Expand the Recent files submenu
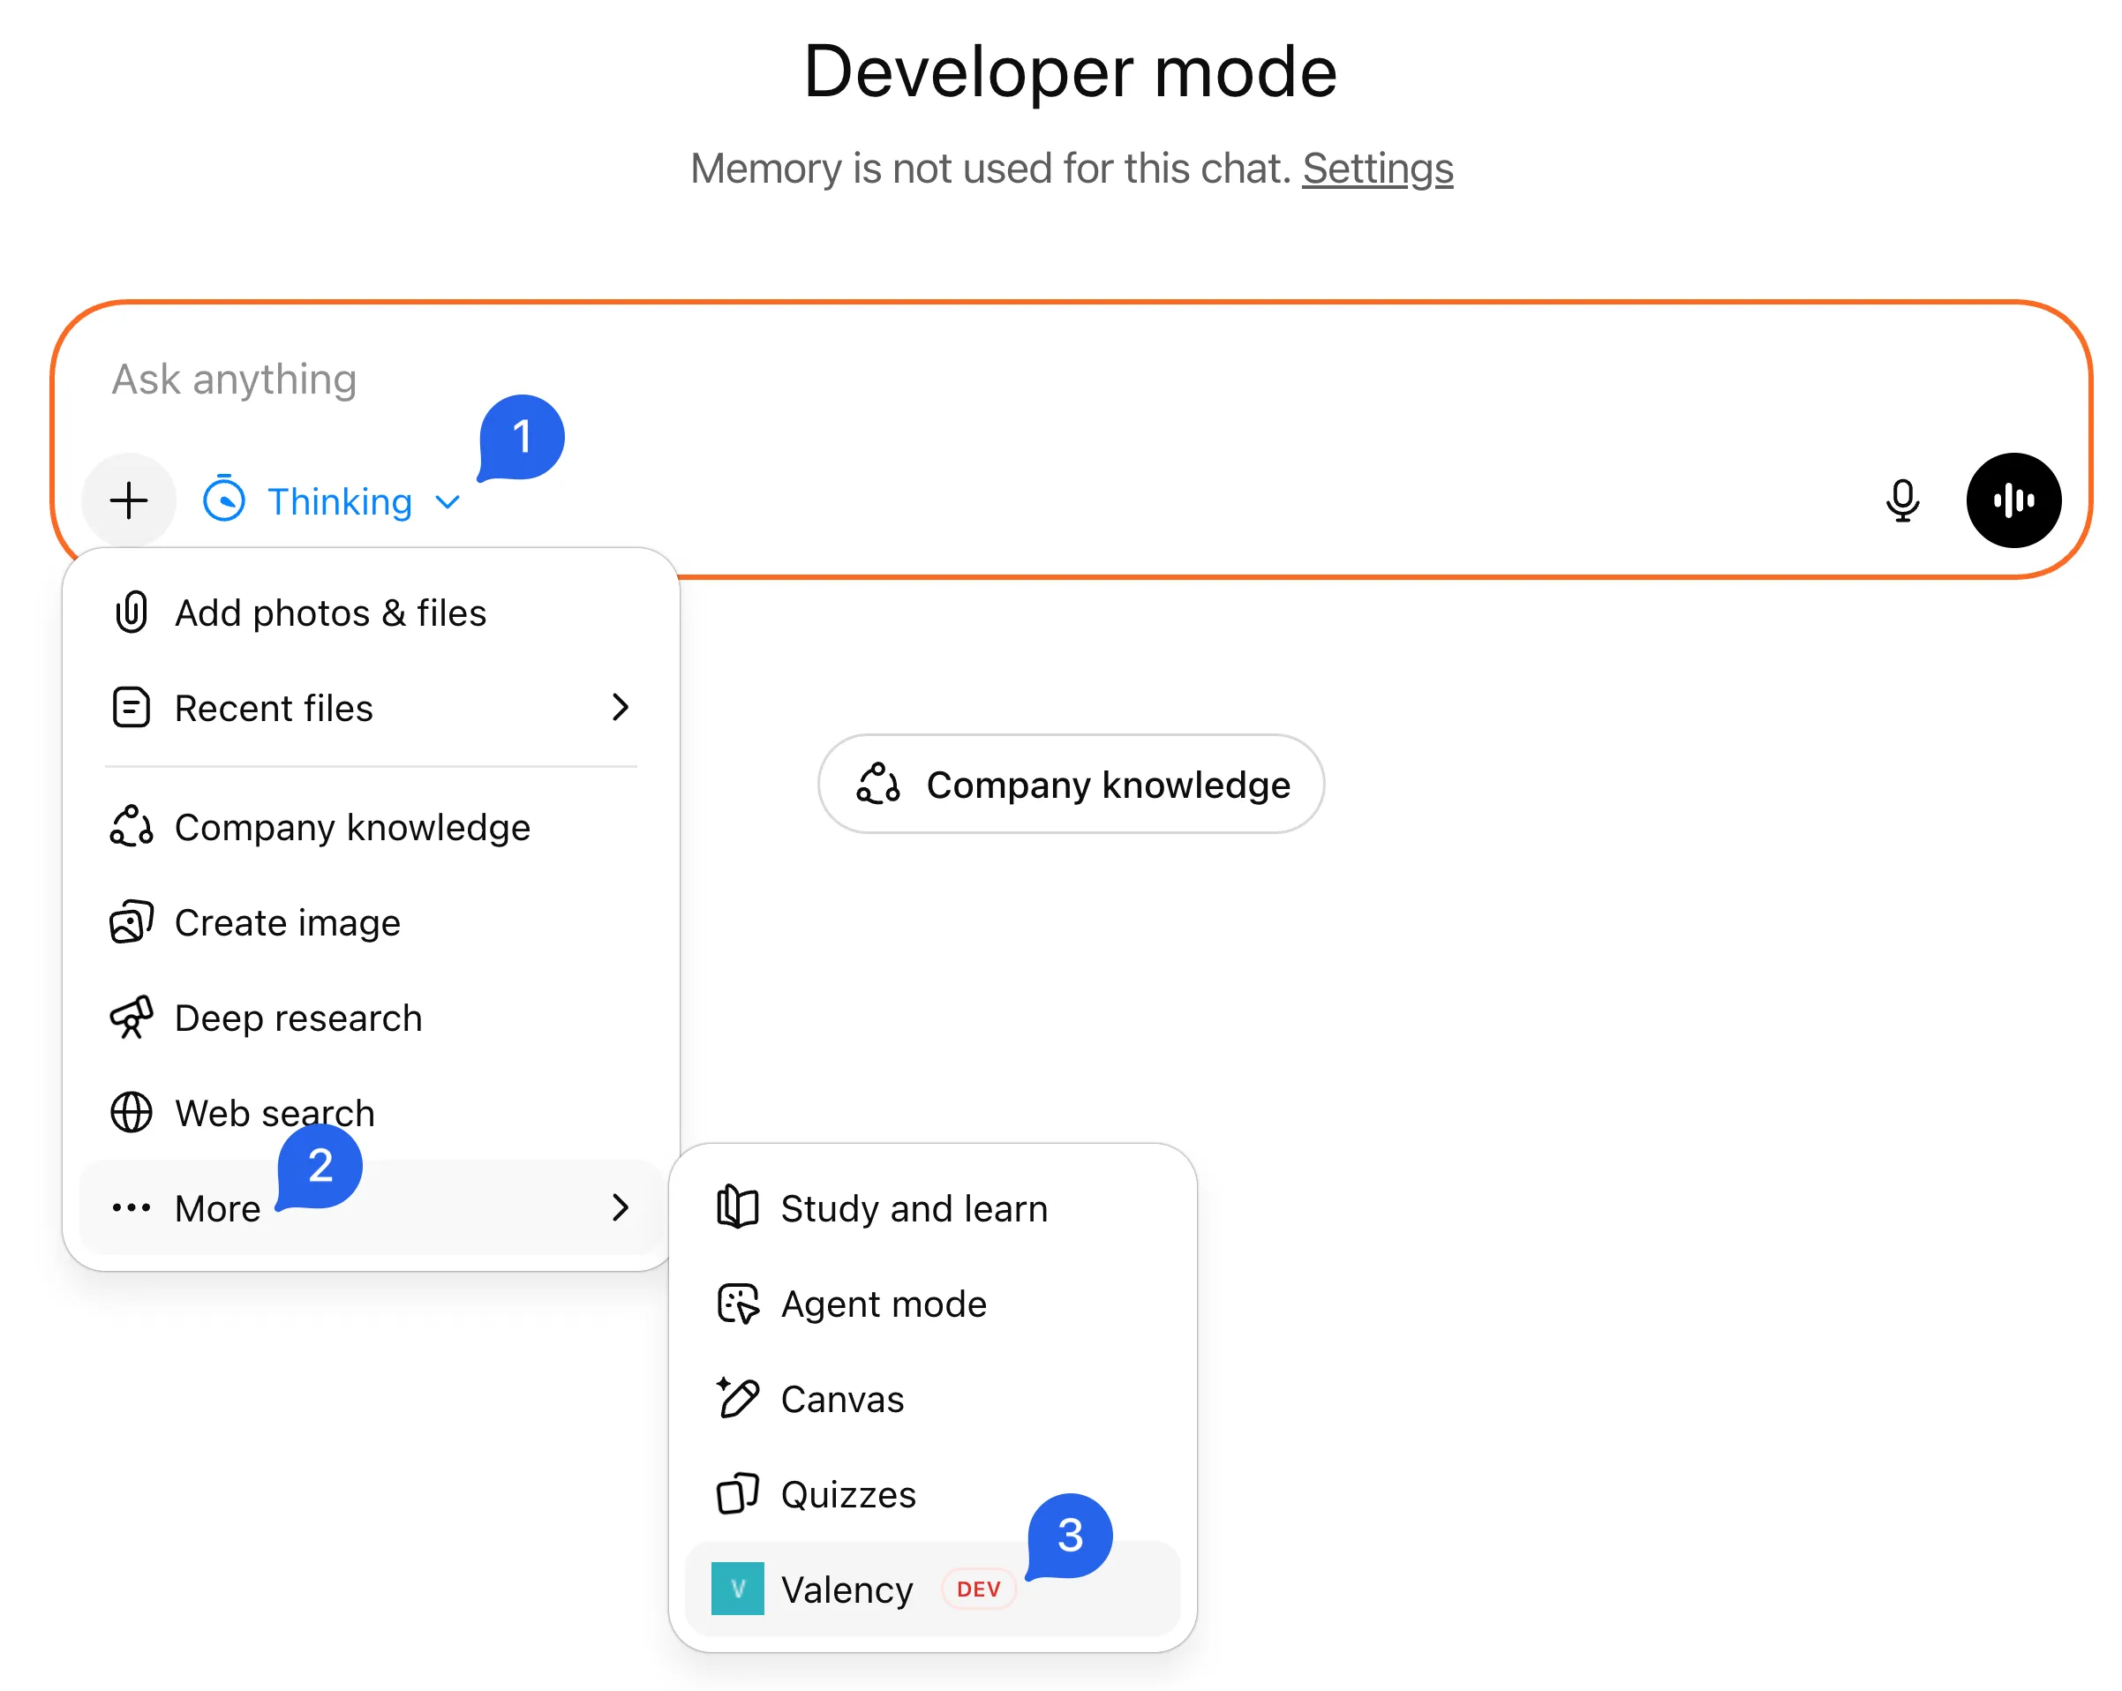This screenshot has height=1691, width=2122. pos(274,708)
